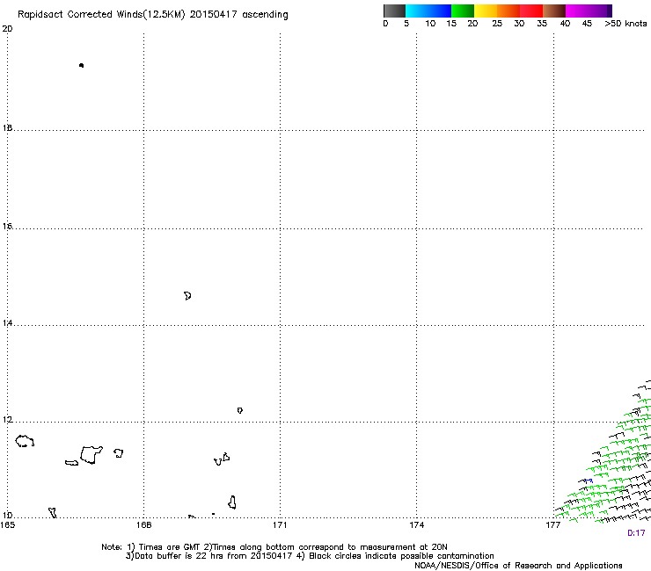Click the 'Times are GMT' note line

(274, 547)
